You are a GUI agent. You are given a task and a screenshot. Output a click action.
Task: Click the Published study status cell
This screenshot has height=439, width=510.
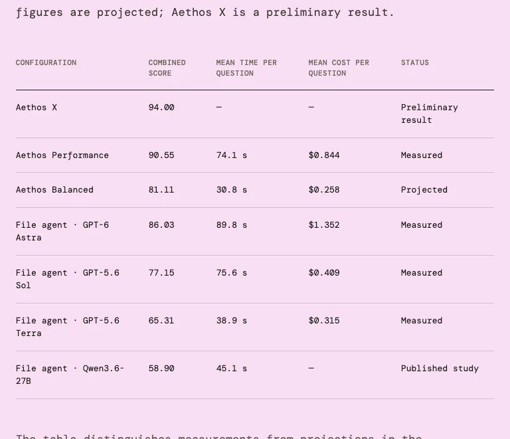pos(440,369)
